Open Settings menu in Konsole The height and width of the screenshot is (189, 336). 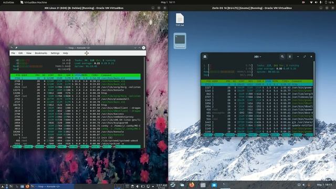pos(55,53)
